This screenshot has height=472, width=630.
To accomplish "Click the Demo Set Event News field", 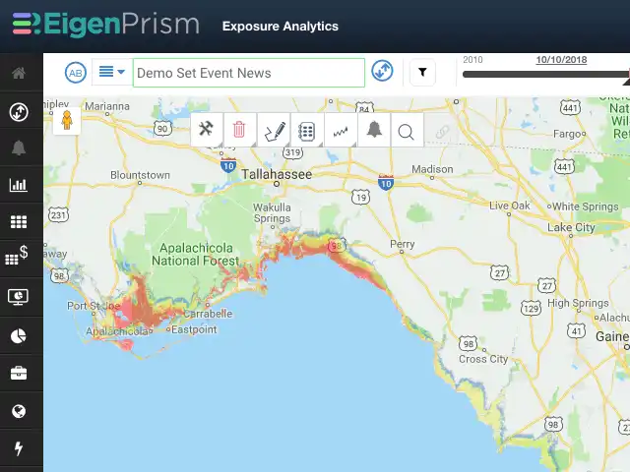I will [x=249, y=73].
